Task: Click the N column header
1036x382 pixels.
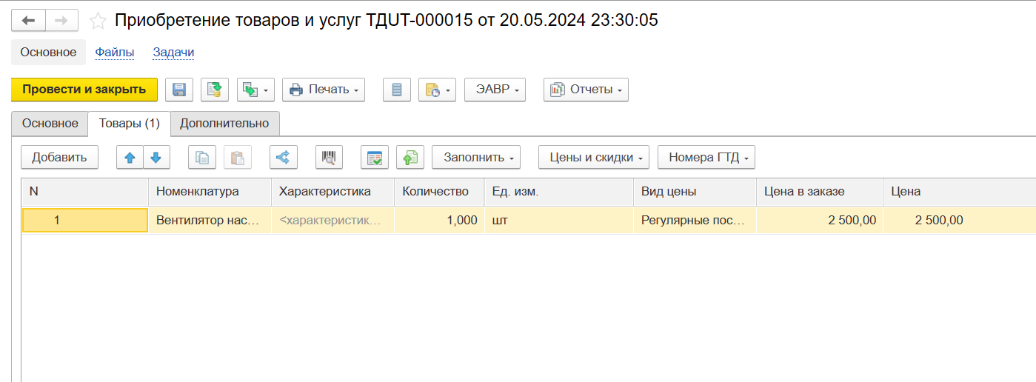Action: [85, 192]
